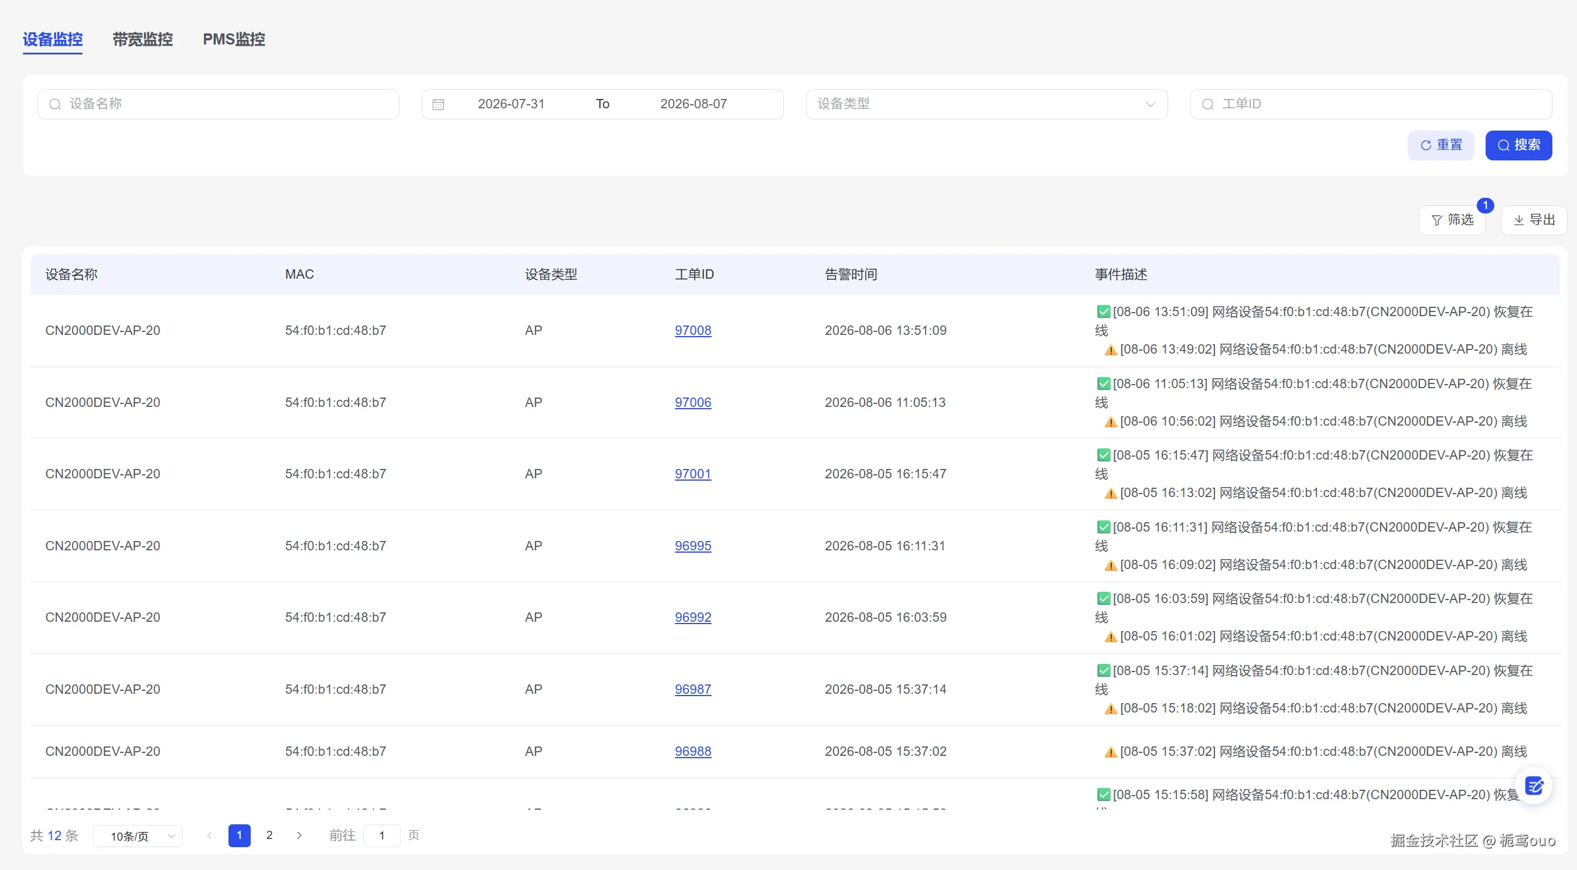Open work order link 97008
This screenshot has width=1577, height=870.
tap(693, 330)
